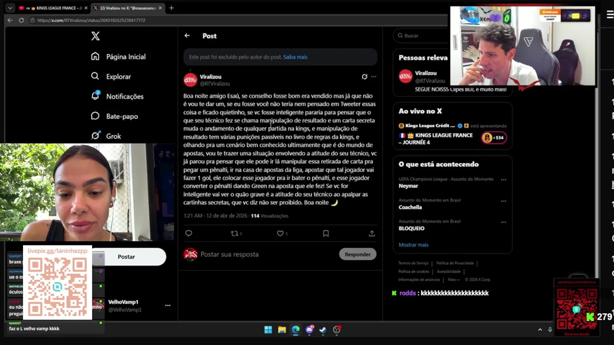Viewport: 614px width, 345px height.
Task: Open the options menu for the BLOQUEIO trend
Action: click(x=503, y=222)
